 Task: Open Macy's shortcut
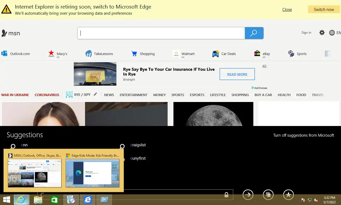(x=58, y=54)
